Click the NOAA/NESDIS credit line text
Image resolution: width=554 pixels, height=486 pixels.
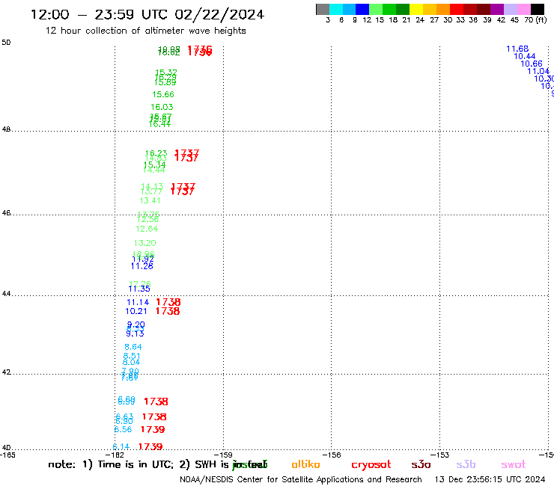[301, 480]
